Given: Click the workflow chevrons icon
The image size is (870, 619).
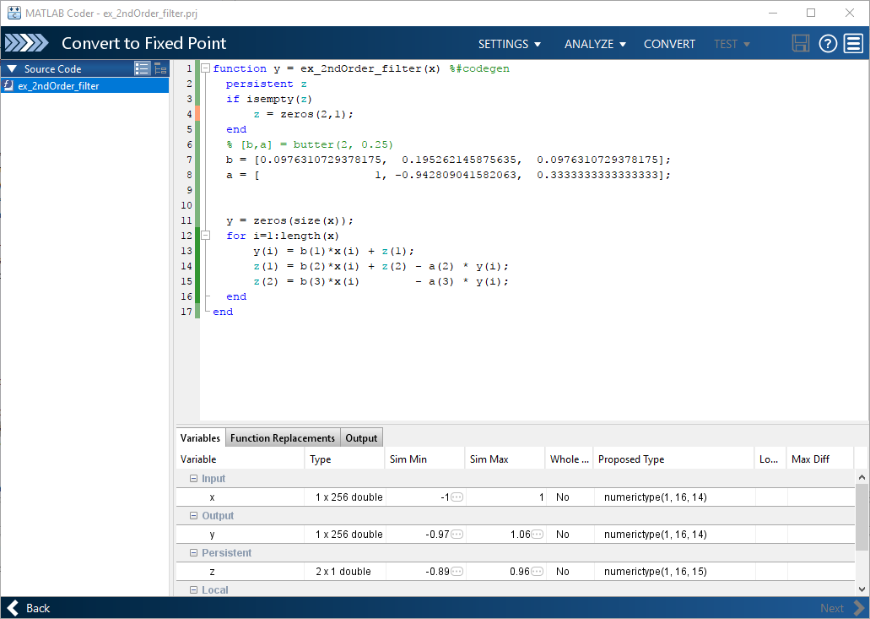Looking at the screenshot, I should pyautogui.click(x=27, y=43).
